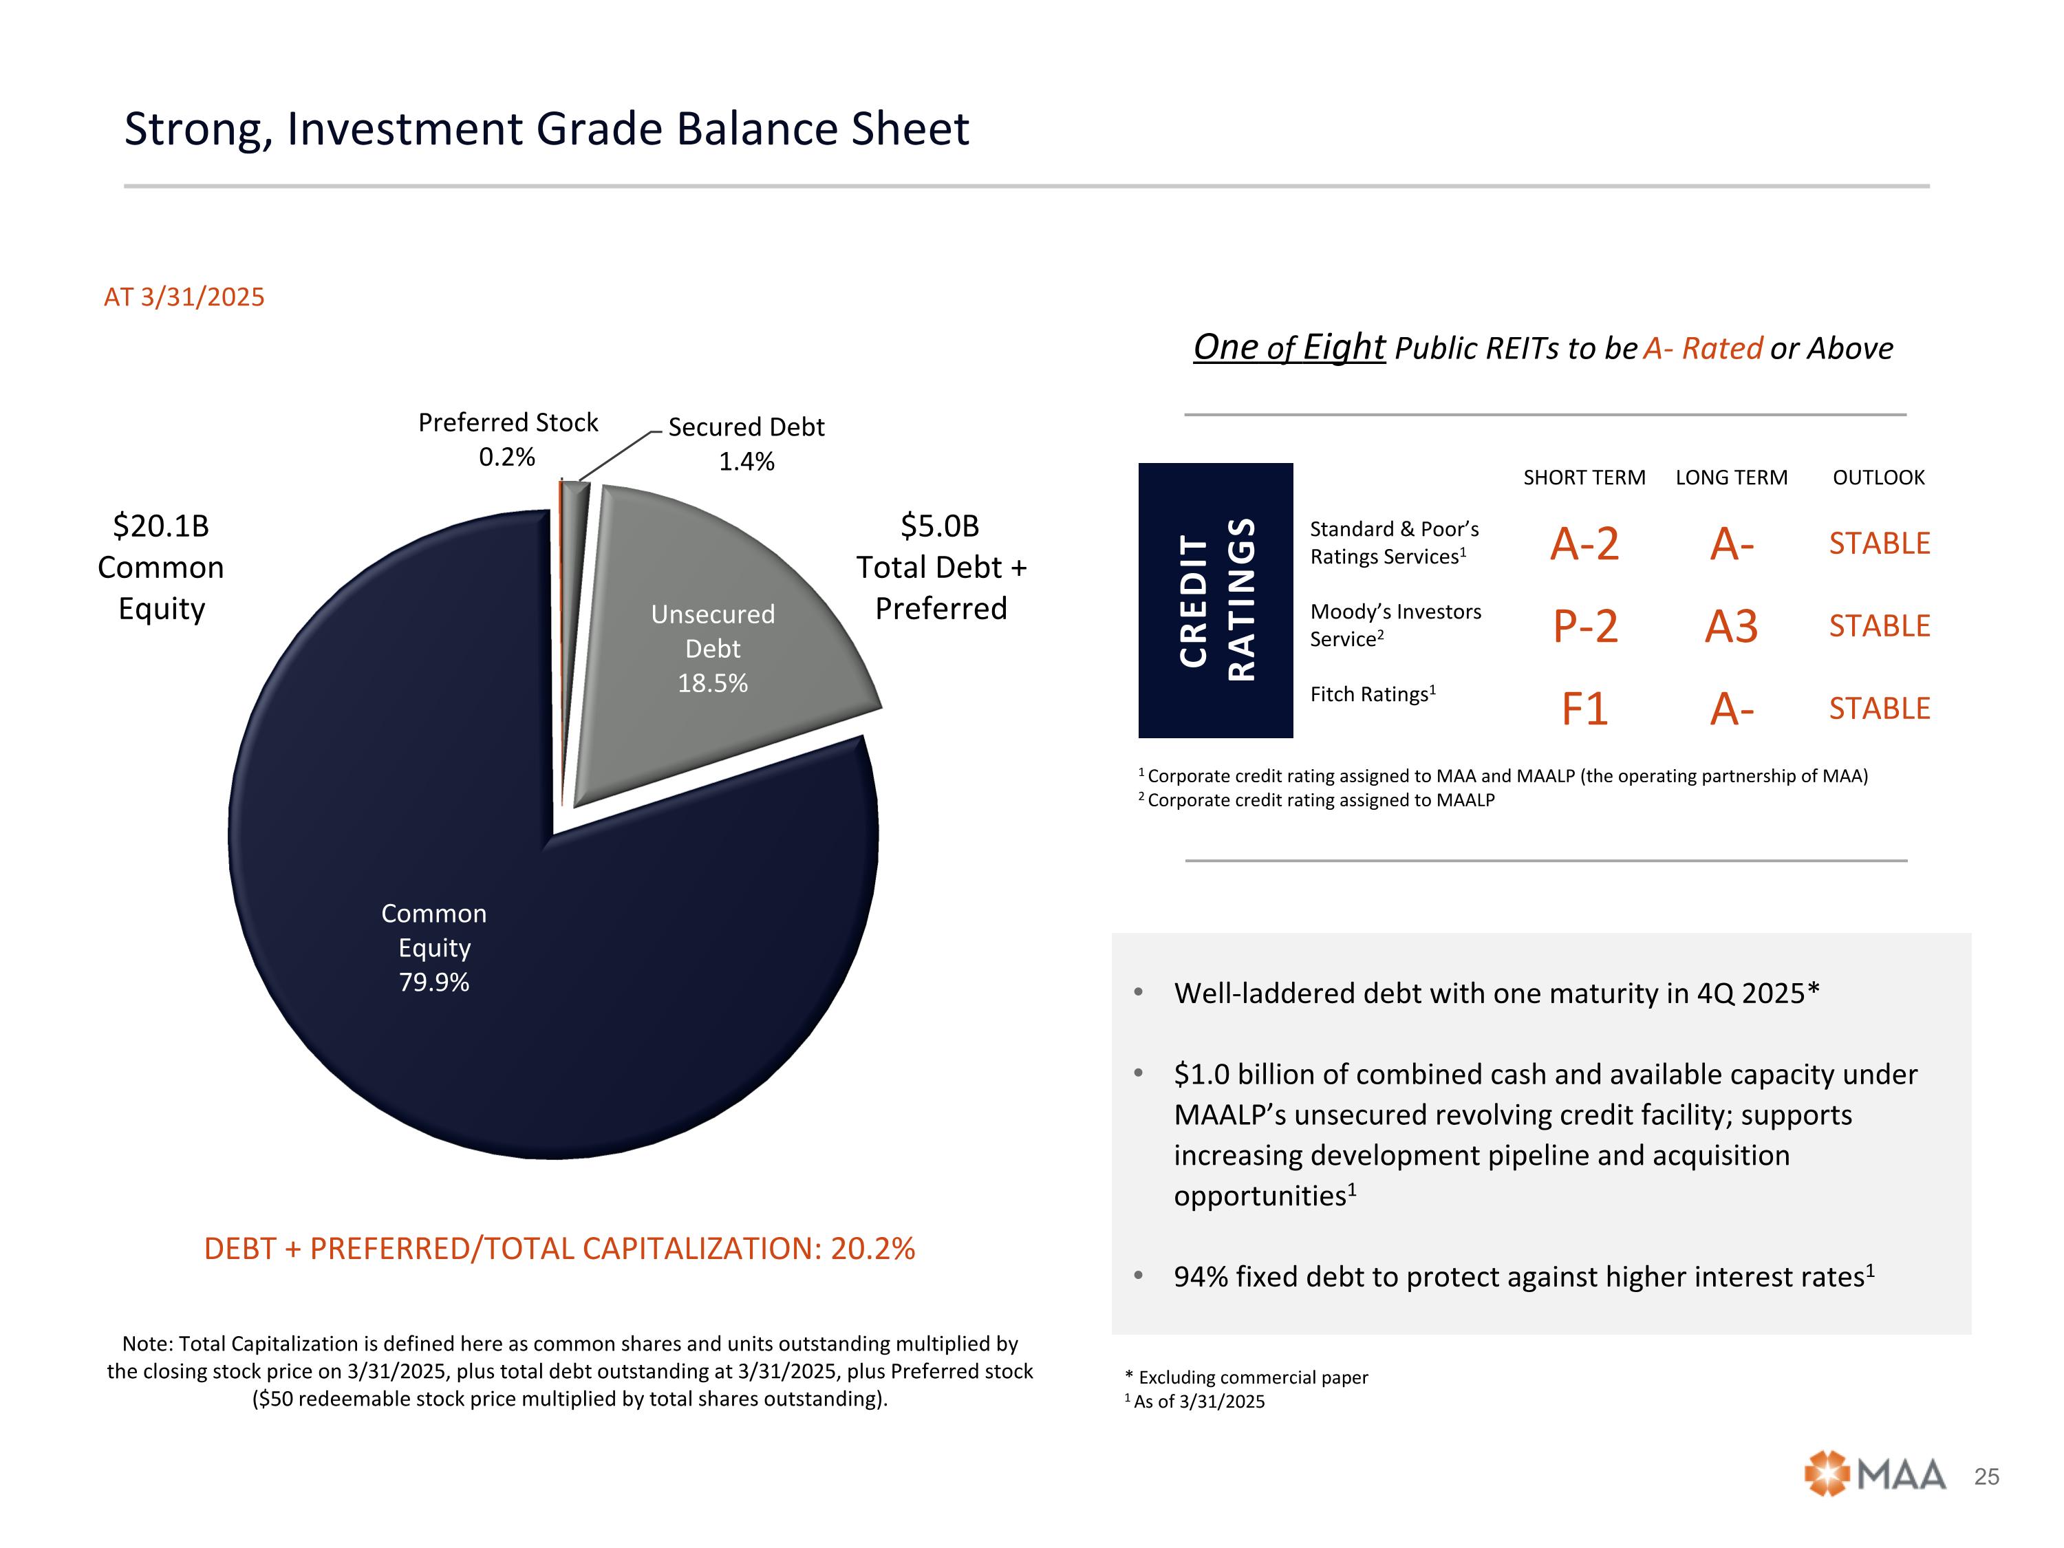Click the Secured Debt 1.4% label

(x=746, y=443)
